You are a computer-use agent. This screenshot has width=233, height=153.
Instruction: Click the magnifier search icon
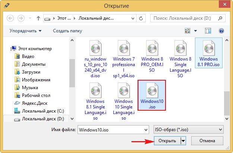click(220, 18)
